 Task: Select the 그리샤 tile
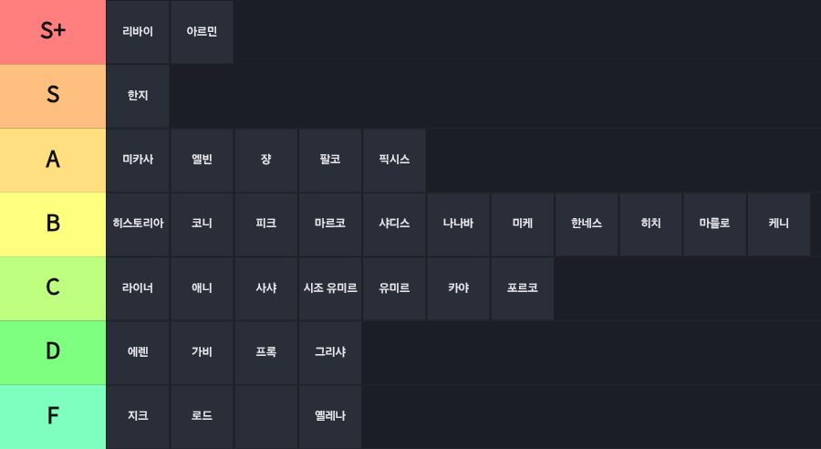coord(330,352)
